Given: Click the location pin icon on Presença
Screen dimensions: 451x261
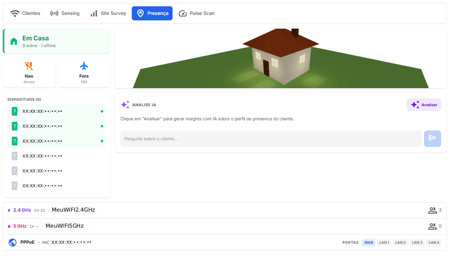Looking at the screenshot, I should pyautogui.click(x=140, y=13).
